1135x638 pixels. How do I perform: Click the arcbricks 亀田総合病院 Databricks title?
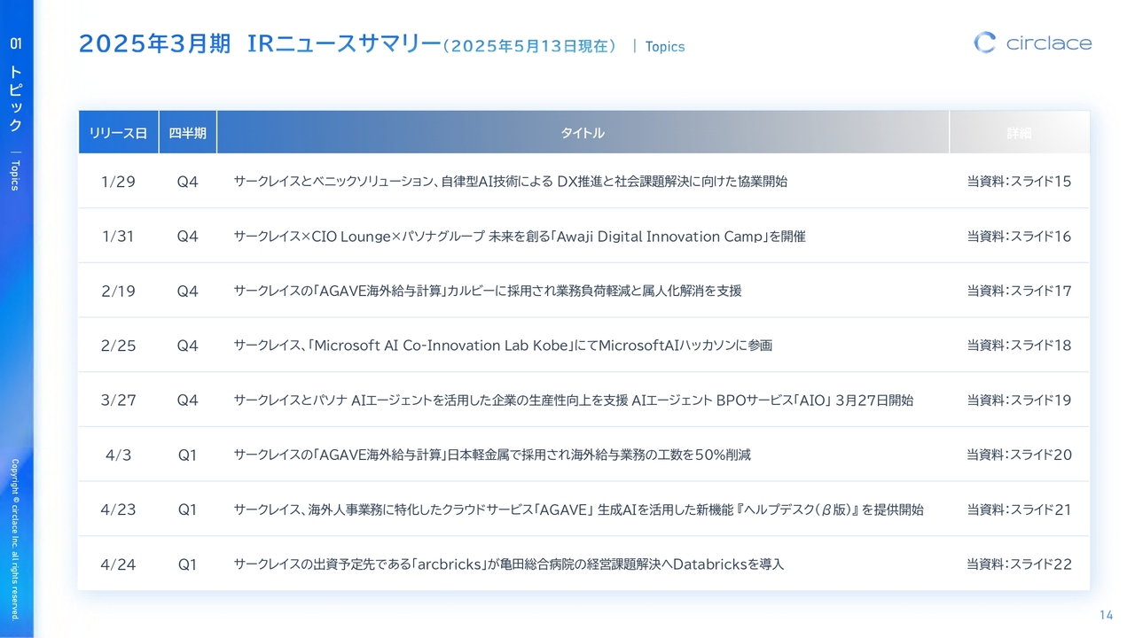509,564
